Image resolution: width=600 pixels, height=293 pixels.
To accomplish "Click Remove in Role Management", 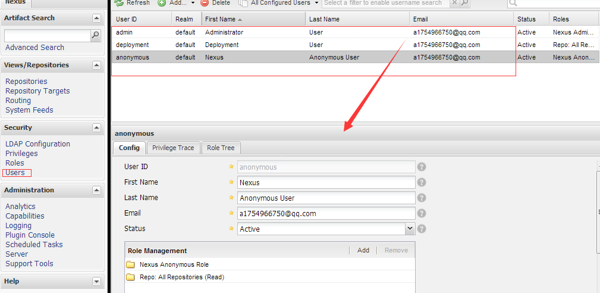I will pos(396,250).
